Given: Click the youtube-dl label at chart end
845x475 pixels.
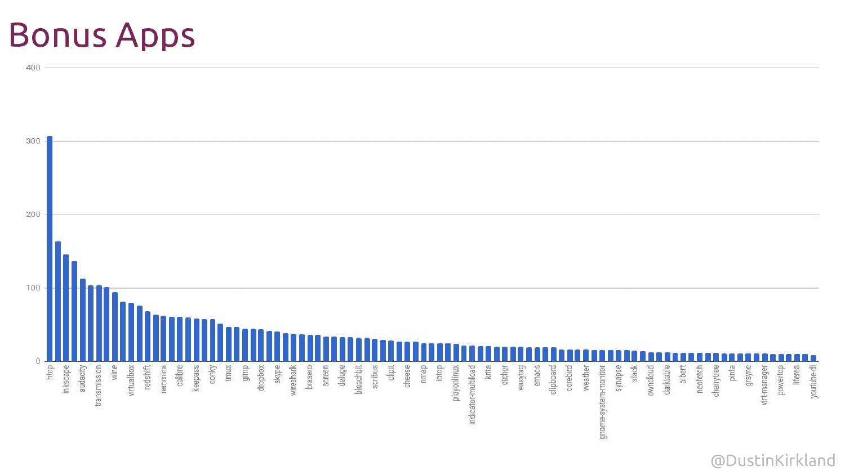Looking at the screenshot, I should tap(813, 382).
